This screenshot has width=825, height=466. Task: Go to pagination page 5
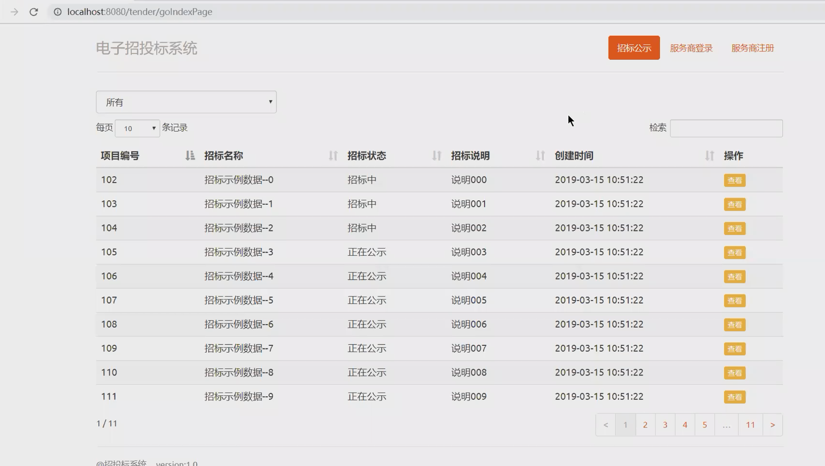[x=705, y=425]
